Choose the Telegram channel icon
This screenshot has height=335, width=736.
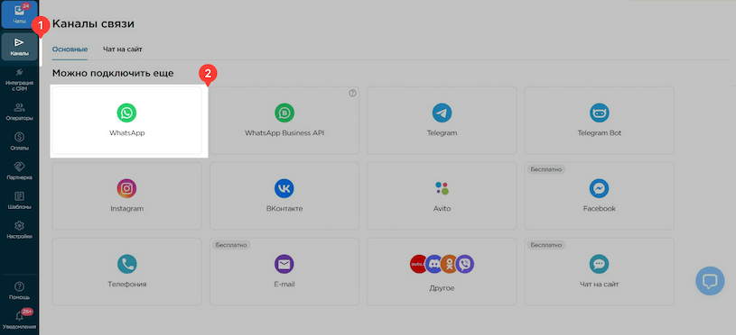click(442, 113)
